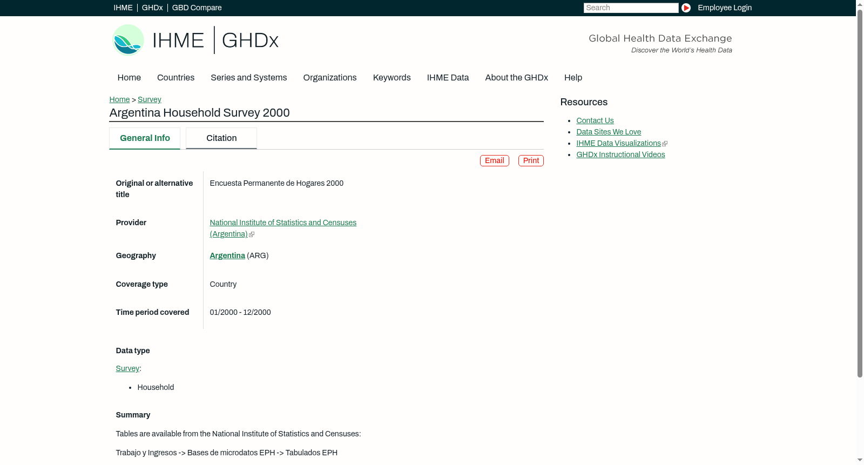The height and width of the screenshot is (465, 864).
Task: Open Data Sites We Love link
Action: coord(609,132)
